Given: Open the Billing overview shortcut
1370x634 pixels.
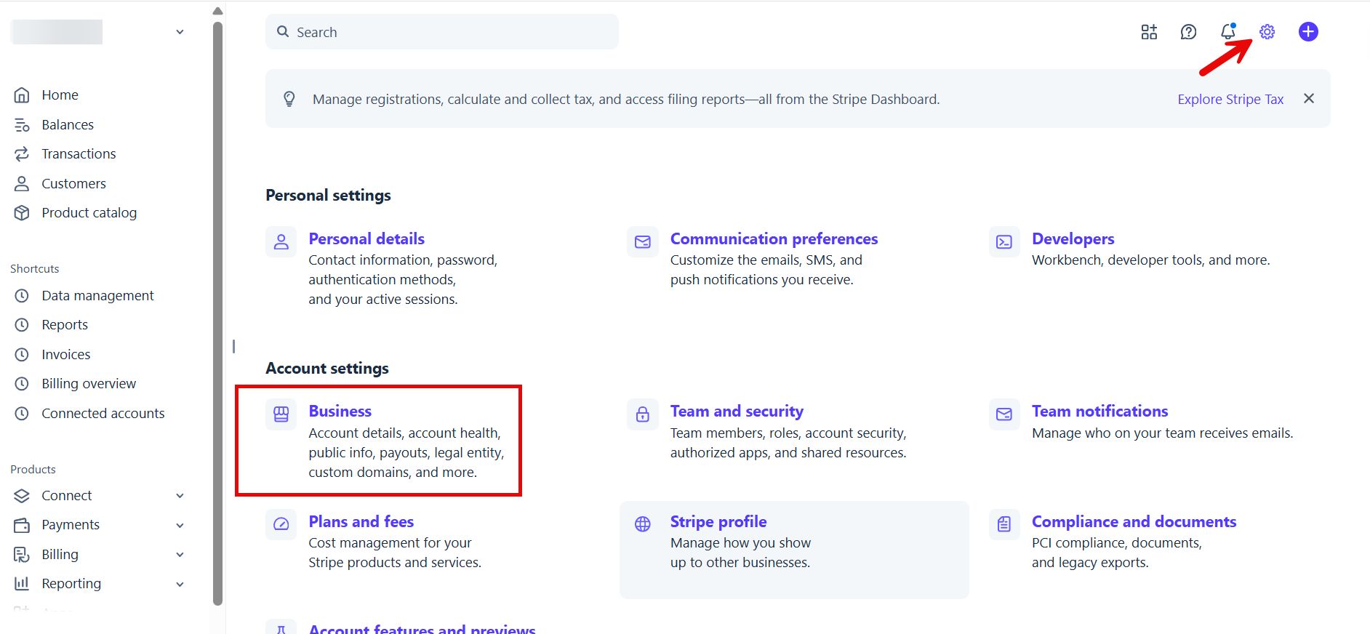Looking at the screenshot, I should pyautogui.click(x=89, y=384).
